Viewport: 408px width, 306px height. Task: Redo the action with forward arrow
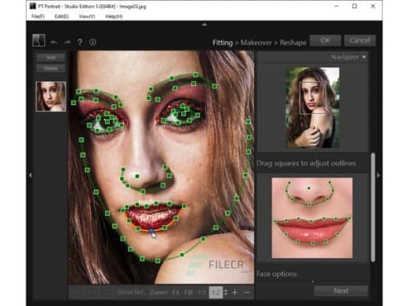(67, 42)
